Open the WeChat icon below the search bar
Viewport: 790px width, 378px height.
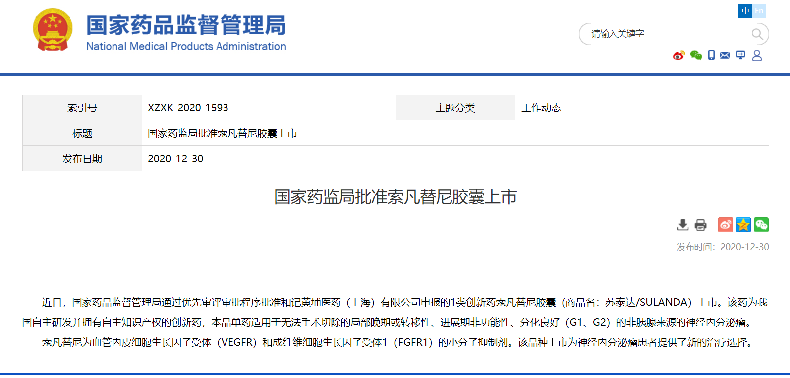click(696, 55)
